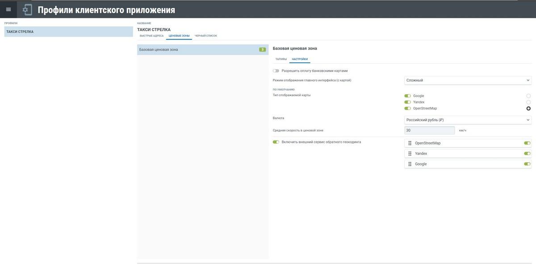The height and width of the screenshot is (276, 536).
Task: Grab the Google geocoder drag handle
Action: [x=410, y=164]
